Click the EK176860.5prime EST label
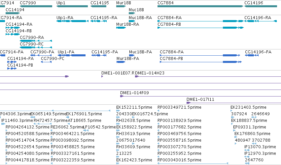Screen dimensions: 281x165 (x=252, y=134)
